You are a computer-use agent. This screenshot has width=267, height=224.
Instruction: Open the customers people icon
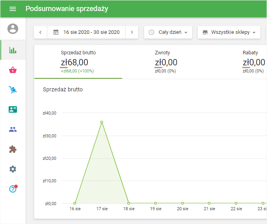(13, 129)
